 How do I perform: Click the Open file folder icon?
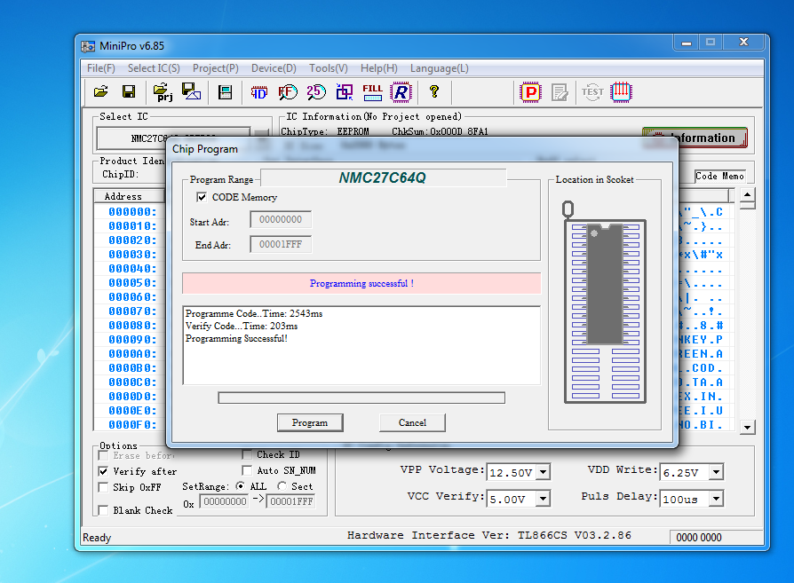pos(101,91)
